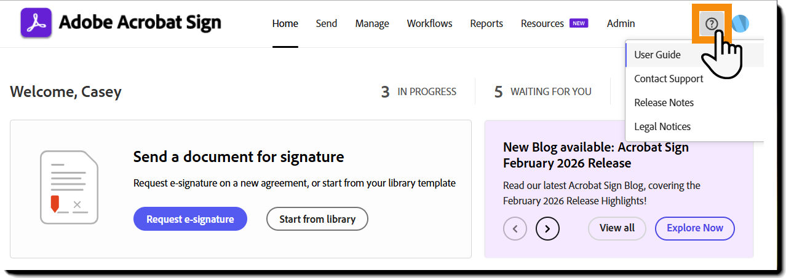Open Release Notes from help menu
The height and width of the screenshot is (278, 786).
coord(664,102)
